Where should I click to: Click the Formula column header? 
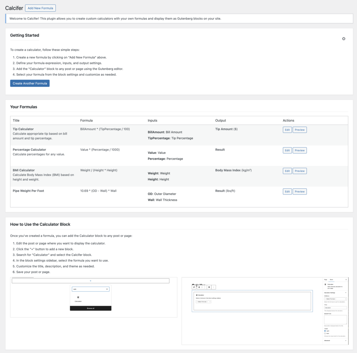(x=86, y=120)
